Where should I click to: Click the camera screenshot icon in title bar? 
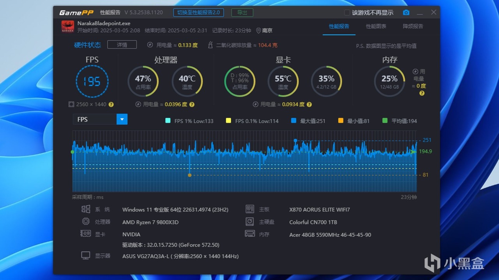pyautogui.click(x=406, y=12)
